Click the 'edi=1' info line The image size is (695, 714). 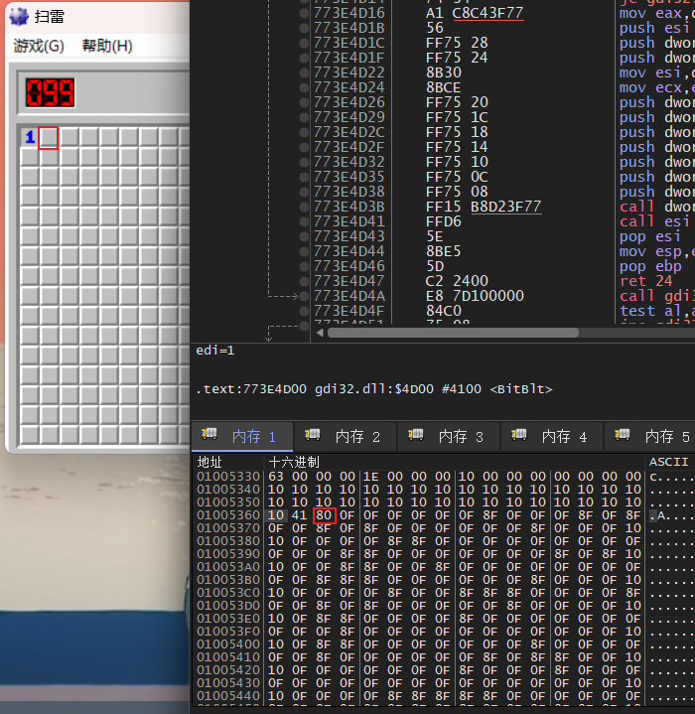coord(215,351)
